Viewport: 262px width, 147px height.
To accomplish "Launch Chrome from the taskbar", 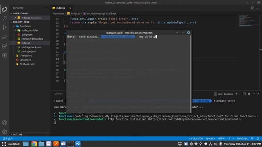I will coord(34,144).
